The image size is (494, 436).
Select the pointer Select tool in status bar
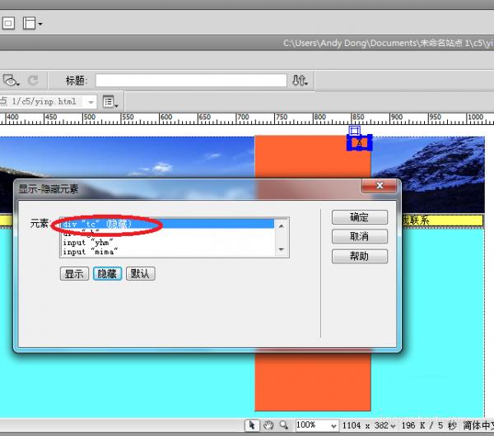(252, 425)
